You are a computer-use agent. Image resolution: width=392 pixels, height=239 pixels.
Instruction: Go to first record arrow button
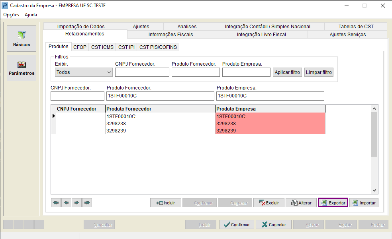coord(56,202)
